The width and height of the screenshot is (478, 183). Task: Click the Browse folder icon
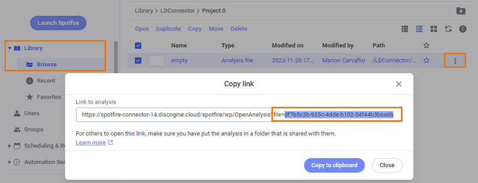coord(29,64)
